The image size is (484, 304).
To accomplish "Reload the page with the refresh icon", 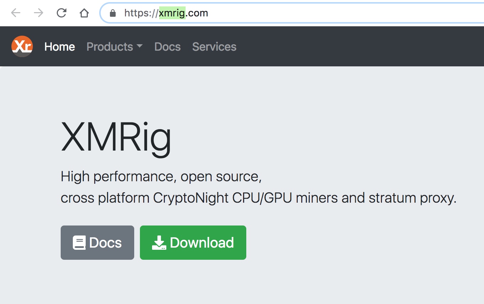I will pyautogui.click(x=61, y=13).
